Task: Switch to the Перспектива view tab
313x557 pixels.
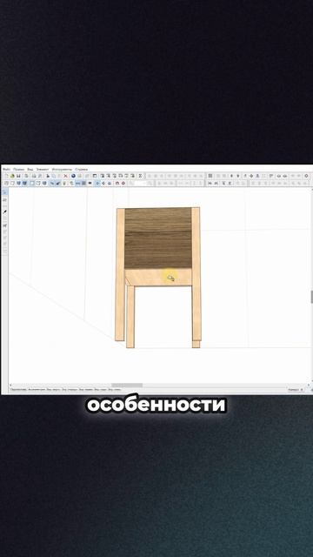Action: tap(18, 390)
